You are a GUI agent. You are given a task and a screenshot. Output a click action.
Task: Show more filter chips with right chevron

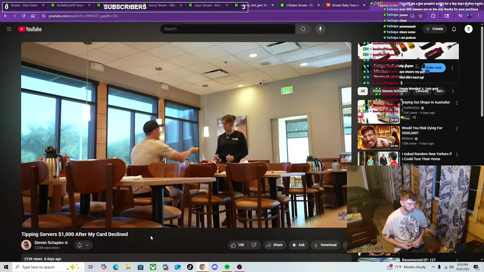(453, 91)
